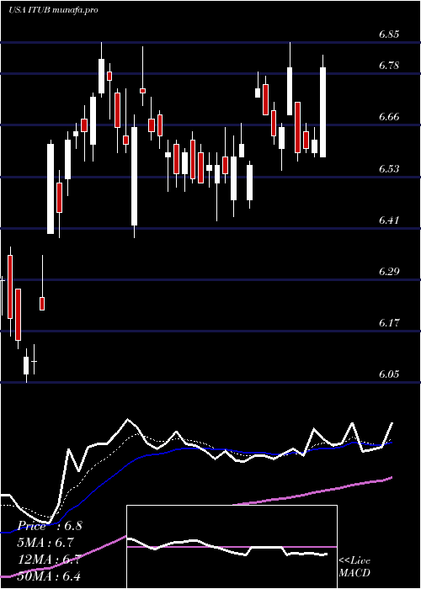Image resolution: width=421 pixels, height=589 pixels.
Task: Select the 6.41 price axis label
Action: click(x=389, y=220)
